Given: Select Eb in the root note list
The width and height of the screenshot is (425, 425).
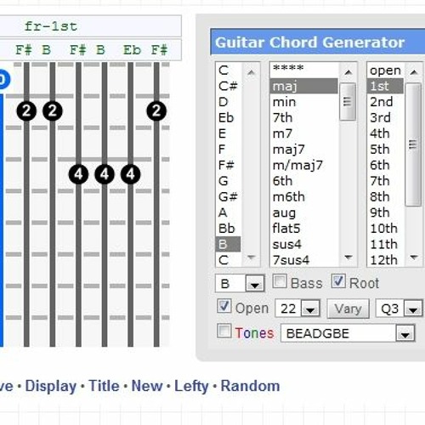Looking at the screenshot, I should tap(228, 117).
